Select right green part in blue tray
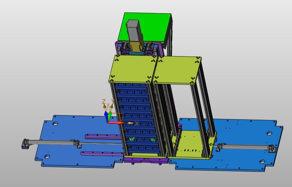This screenshot has height=187, width=292. 153,140
